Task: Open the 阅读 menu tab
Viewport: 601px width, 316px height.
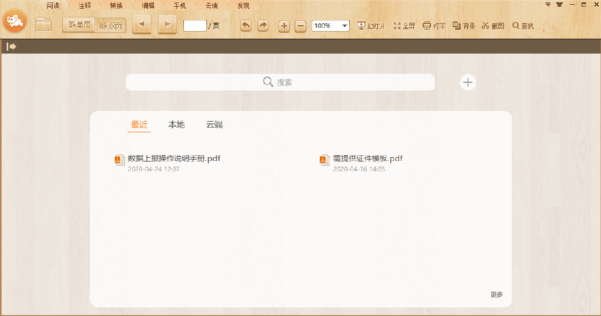Action: [x=53, y=5]
